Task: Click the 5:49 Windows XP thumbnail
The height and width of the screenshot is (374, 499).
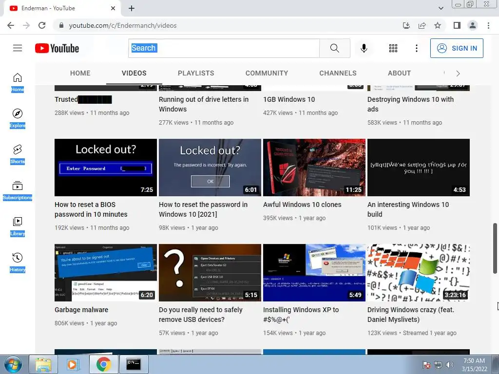Action: [x=314, y=273]
